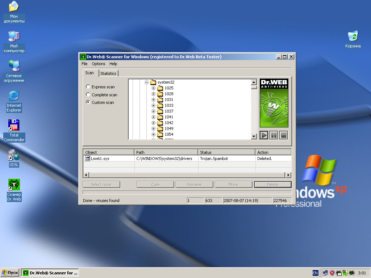Expand the 1037 folder node
The image size is (371, 278).
tap(153, 111)
